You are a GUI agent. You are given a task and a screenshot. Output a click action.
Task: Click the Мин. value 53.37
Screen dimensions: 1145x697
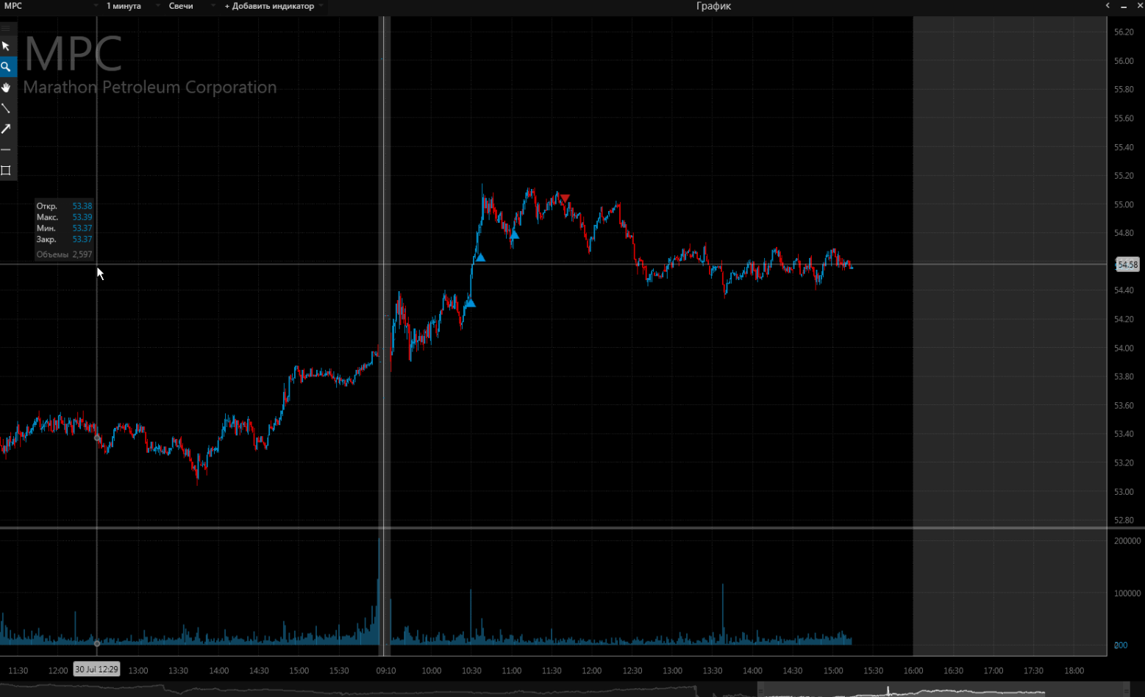tap(82, 229)
